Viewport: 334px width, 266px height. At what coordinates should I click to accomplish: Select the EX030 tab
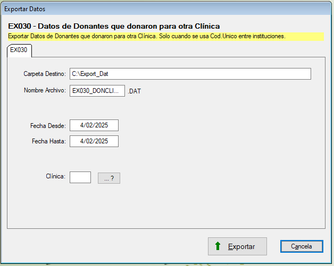pyautogui.click(x=19, y=50)
